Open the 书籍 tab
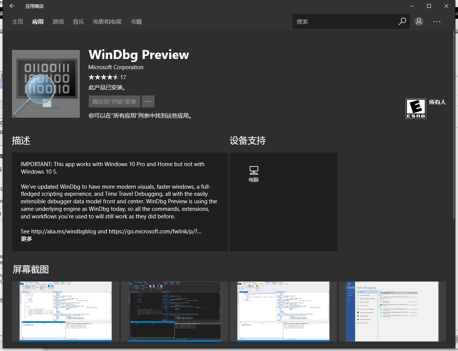This screenshot has height=351, width=458. click(x=136, y=22)
